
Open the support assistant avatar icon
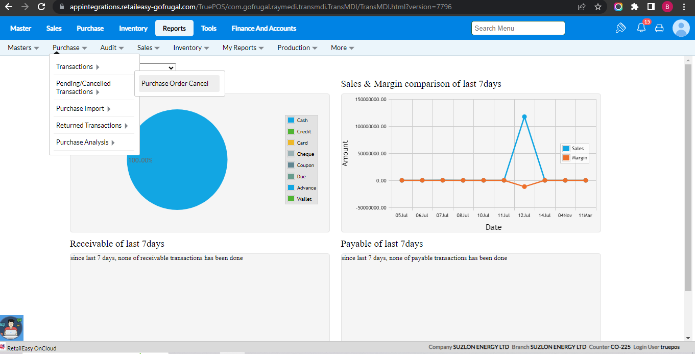point(11,328)
